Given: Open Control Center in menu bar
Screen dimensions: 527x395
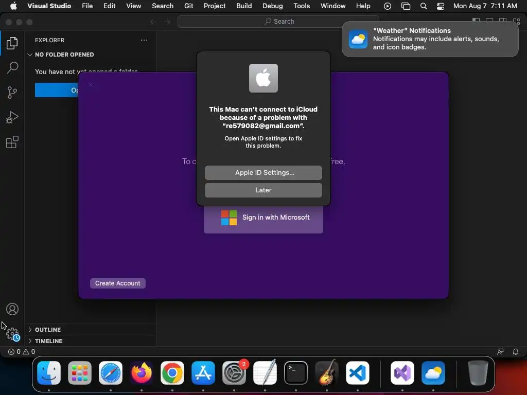Looking at the screenshot, I should coord(441,6).
